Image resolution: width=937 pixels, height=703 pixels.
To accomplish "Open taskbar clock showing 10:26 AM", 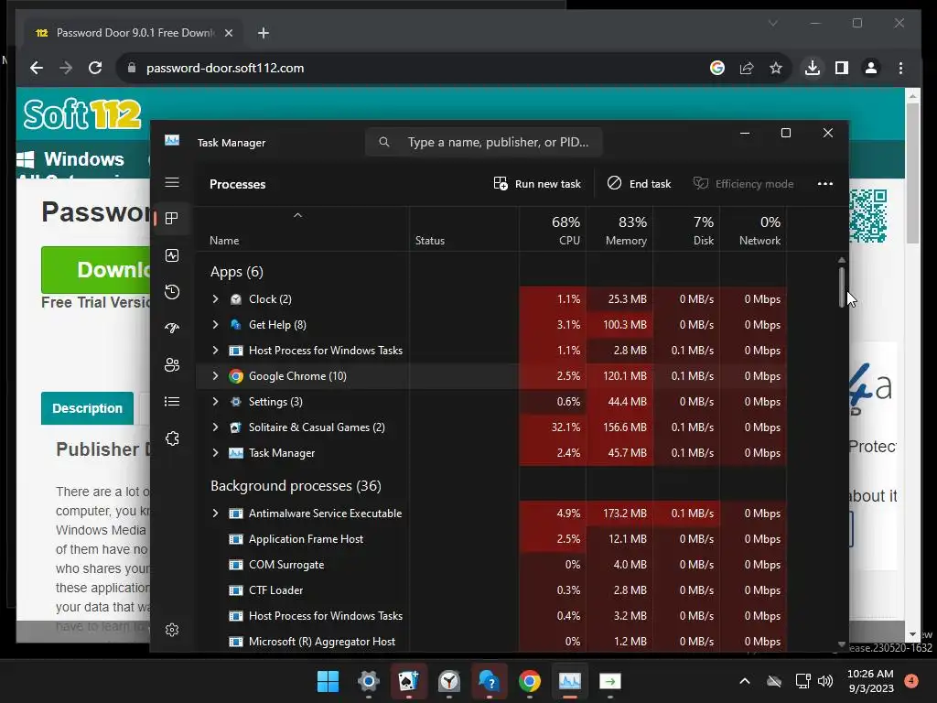I will [870, 681].
